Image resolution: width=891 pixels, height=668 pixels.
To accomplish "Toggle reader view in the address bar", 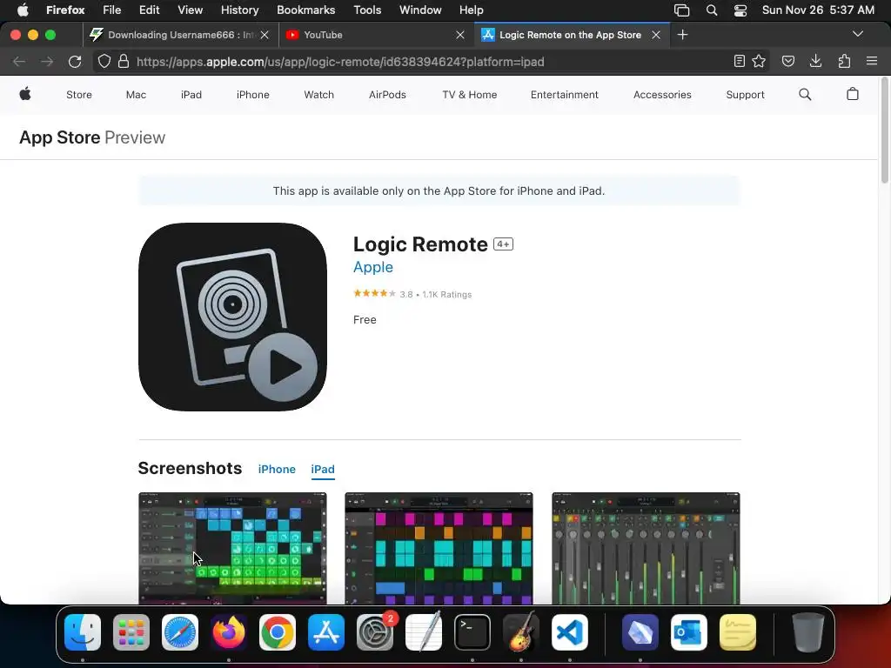I will click(x=740, y=62).
